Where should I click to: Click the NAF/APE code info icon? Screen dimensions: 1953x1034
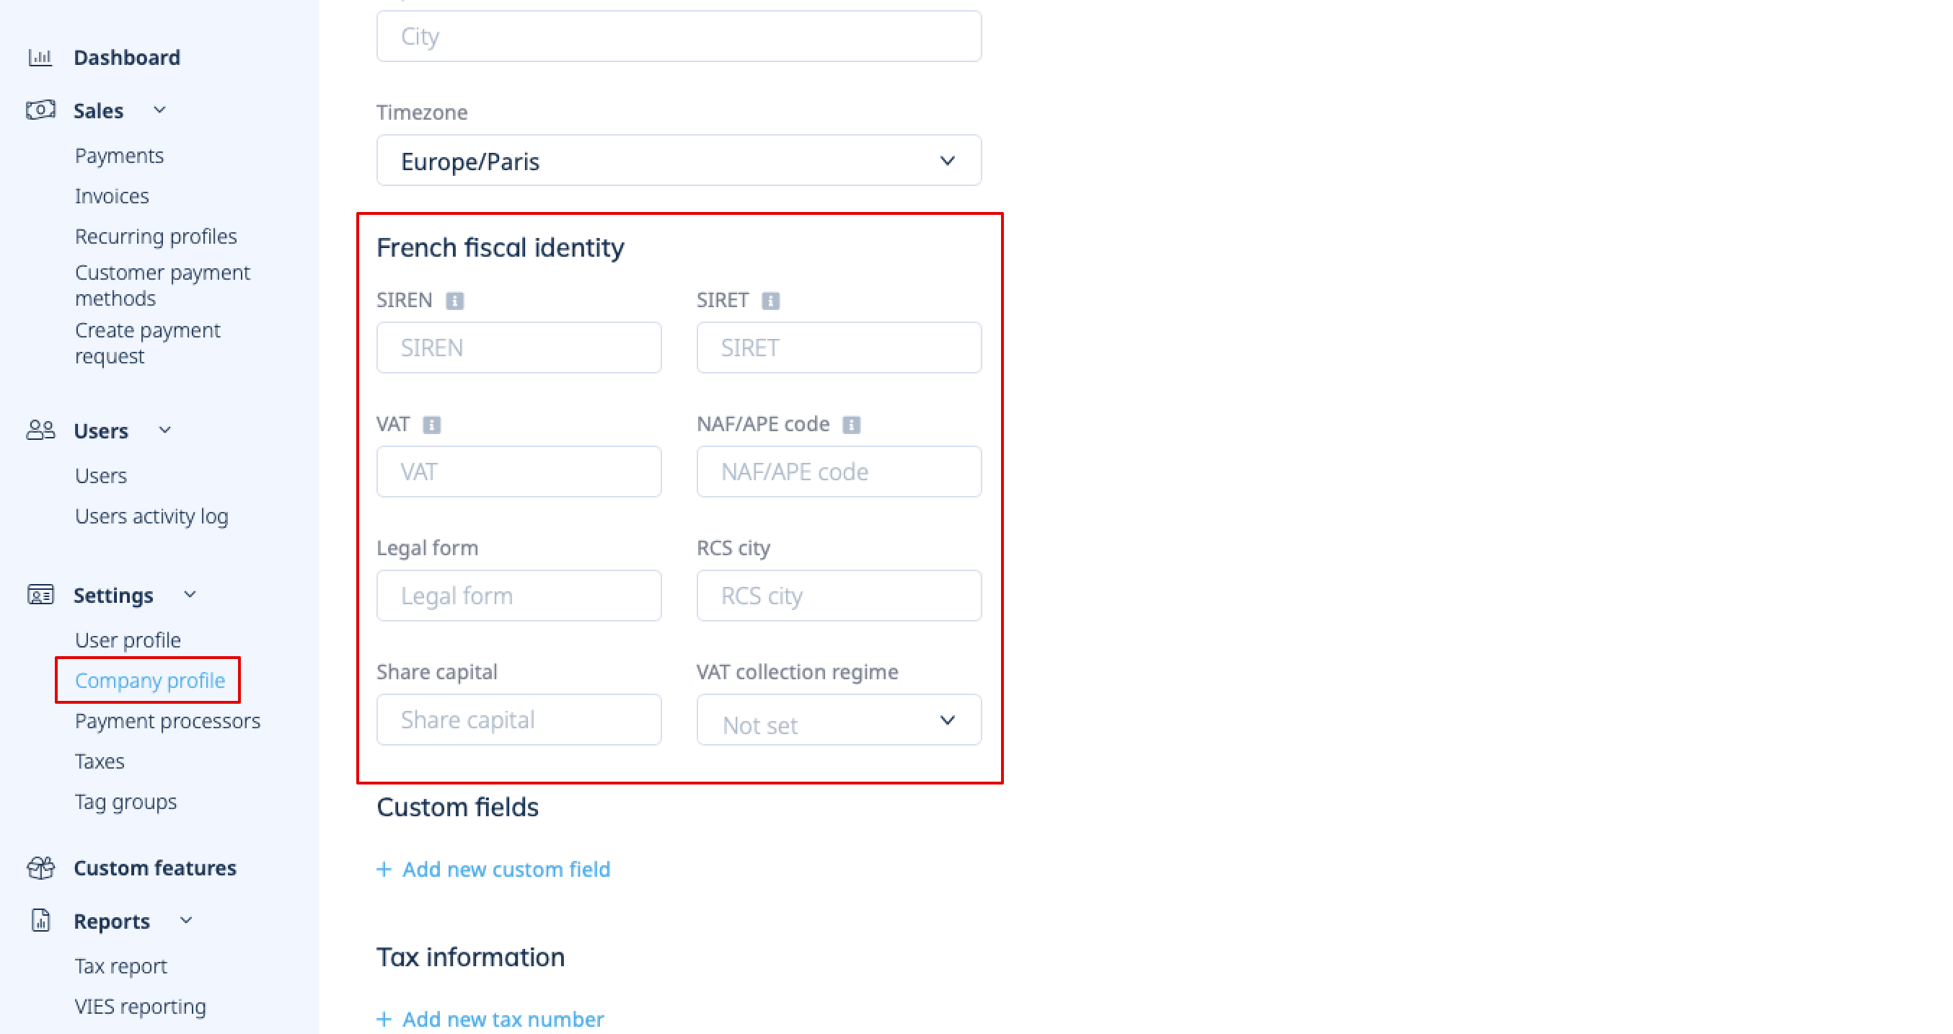click(x=852, y=425)
